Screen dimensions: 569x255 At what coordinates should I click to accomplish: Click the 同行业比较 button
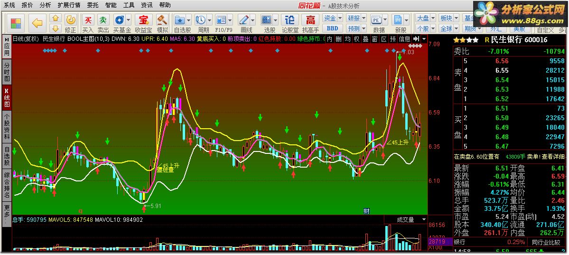(547, 242)
